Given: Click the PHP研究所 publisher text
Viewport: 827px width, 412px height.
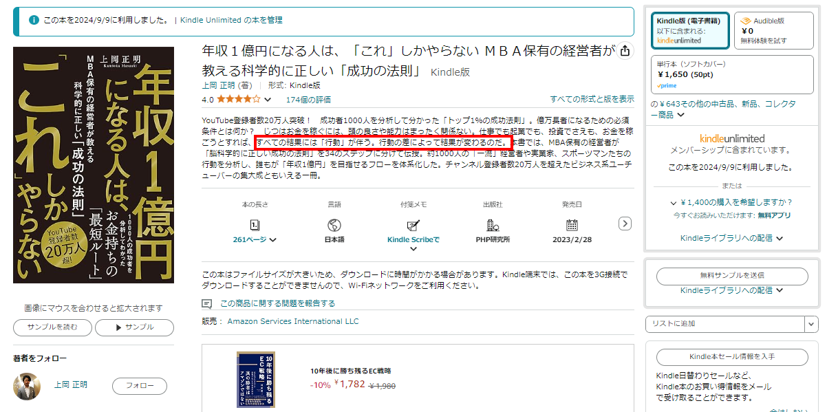Looking at the screenshot, I should [x=492, y=239].
